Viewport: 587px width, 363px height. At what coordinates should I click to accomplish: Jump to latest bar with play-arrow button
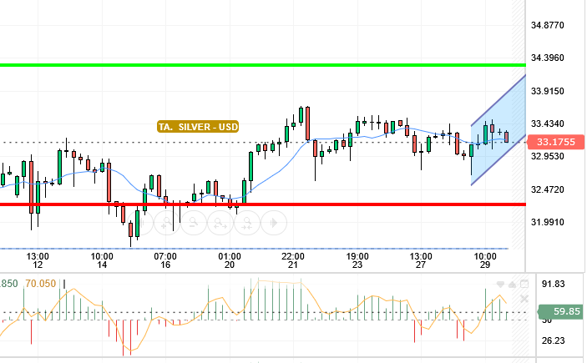[274, 223]
